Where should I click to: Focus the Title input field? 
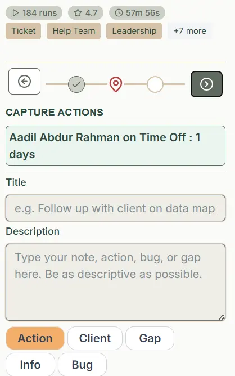[115, 208]
